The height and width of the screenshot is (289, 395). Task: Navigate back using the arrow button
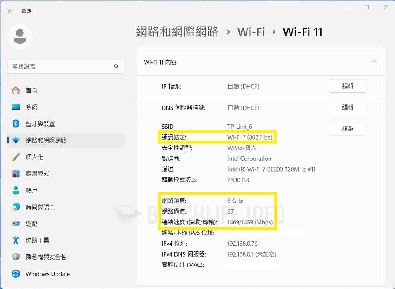(x=10, y=11)
